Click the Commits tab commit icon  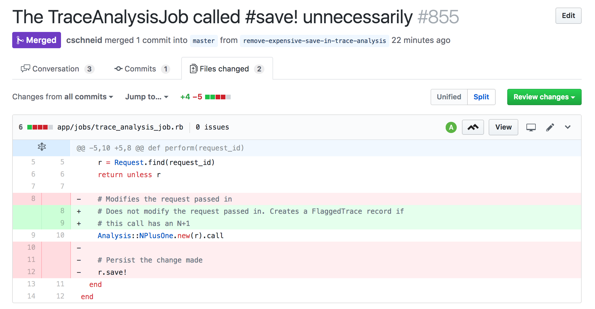[118, 69]
